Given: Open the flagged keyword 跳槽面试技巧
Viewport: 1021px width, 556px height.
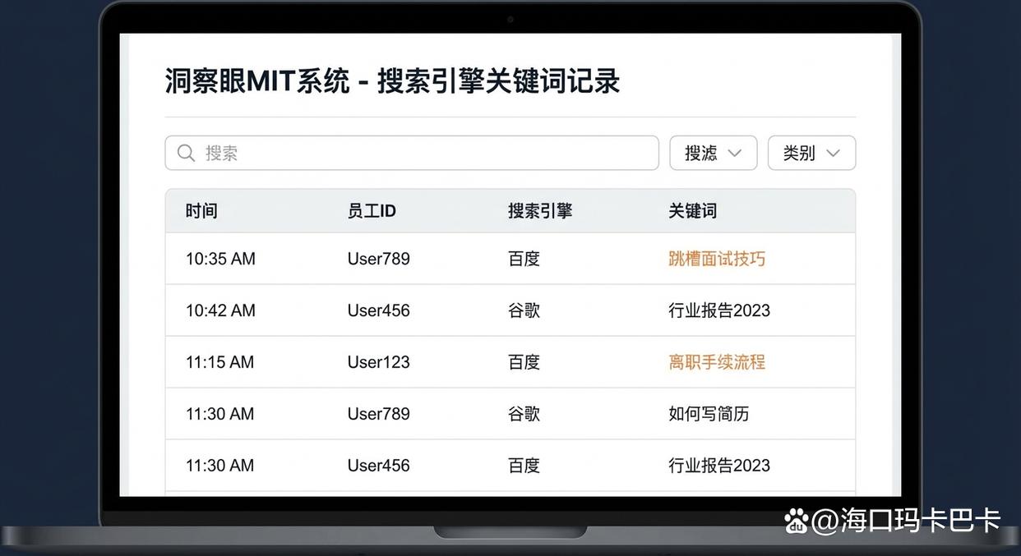Looking at the screenshot, I should [x=716, y=258].
